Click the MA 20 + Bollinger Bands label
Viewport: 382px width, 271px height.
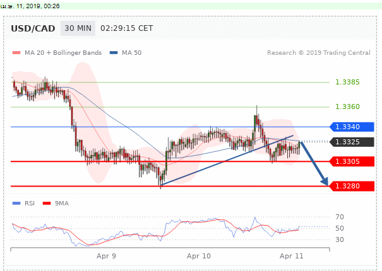[63, 52]
